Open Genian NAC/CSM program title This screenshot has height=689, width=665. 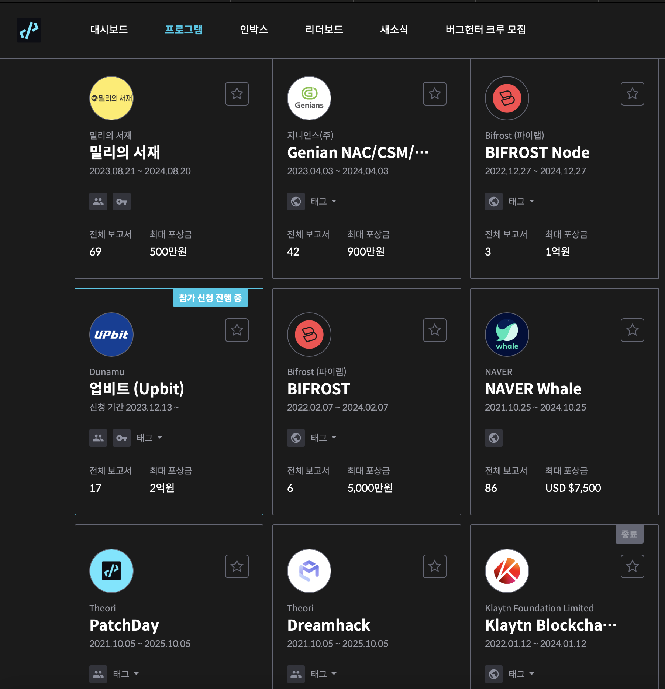click(x=358, y=152)
